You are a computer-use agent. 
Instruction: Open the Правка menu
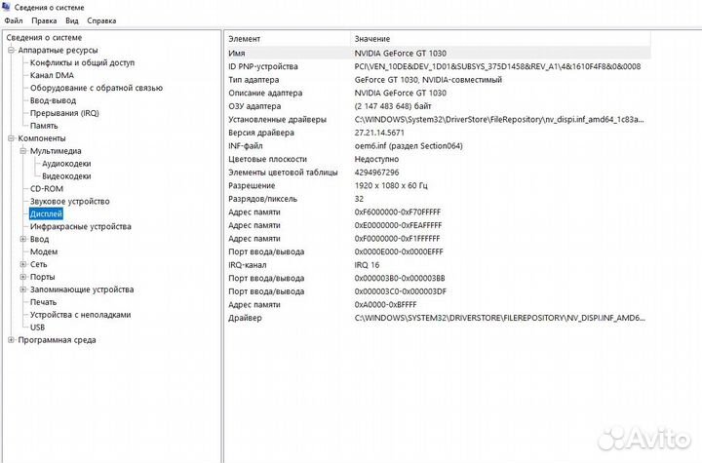coord(44,20)
